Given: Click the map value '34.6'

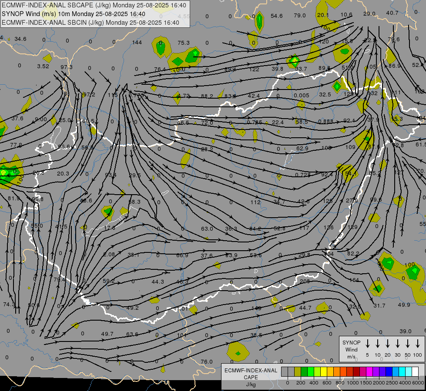Looking at the screenshot, I should pos(20,39).
